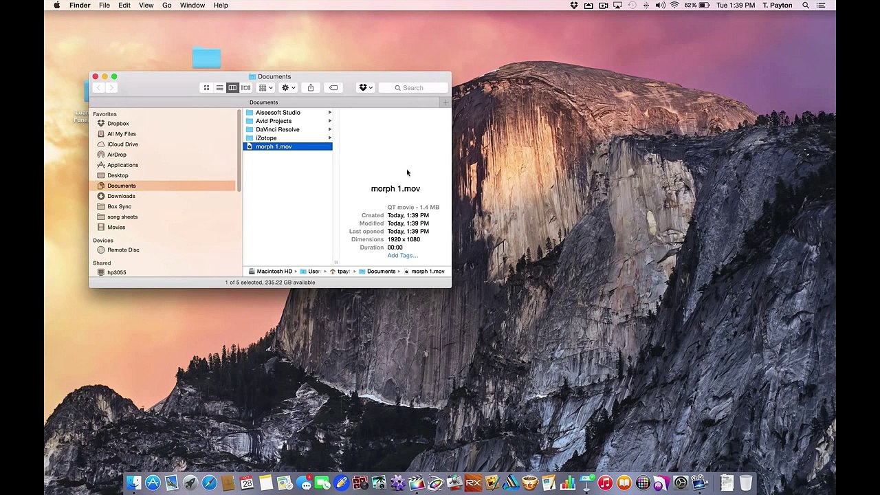Image resolution: width=880 pixels, height=495 pixels.
Task: Click Users in the path bar
Action: click(313, 272)
